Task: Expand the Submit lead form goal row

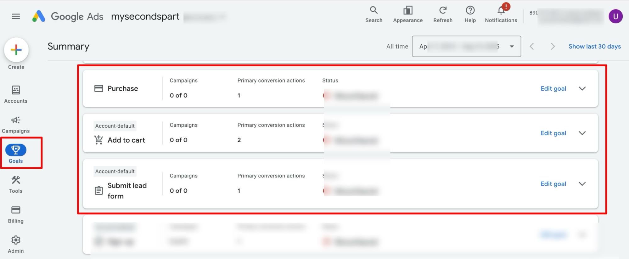Action: click(582, 184)
